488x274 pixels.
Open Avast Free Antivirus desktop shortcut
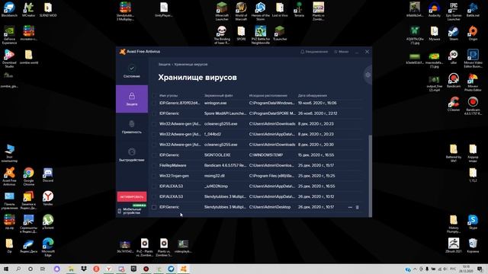pyautogui.click(x=9, y=177)
